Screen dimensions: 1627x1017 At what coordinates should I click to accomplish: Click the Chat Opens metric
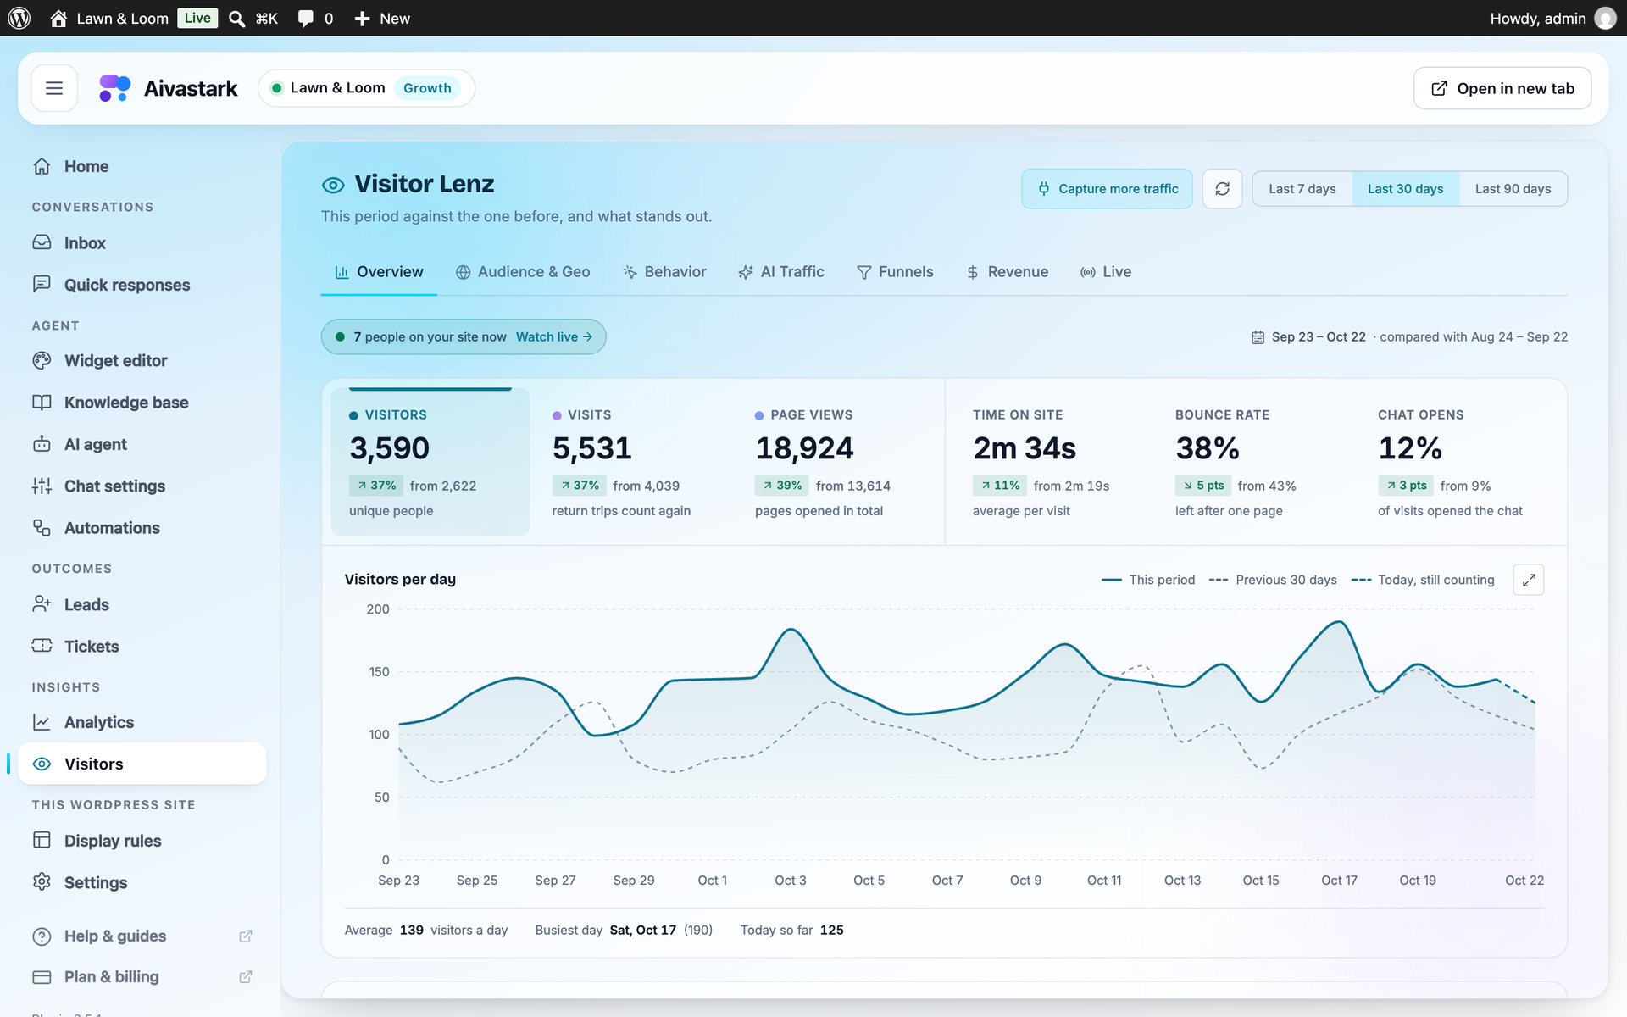pyautogui.click(x=1460, y=461)
